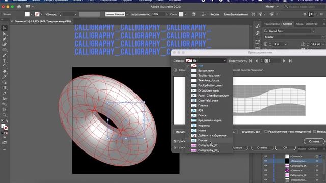326x183 pixels.
Task: Click the Glyphs panel icon in dock
Action: [258, 26]
